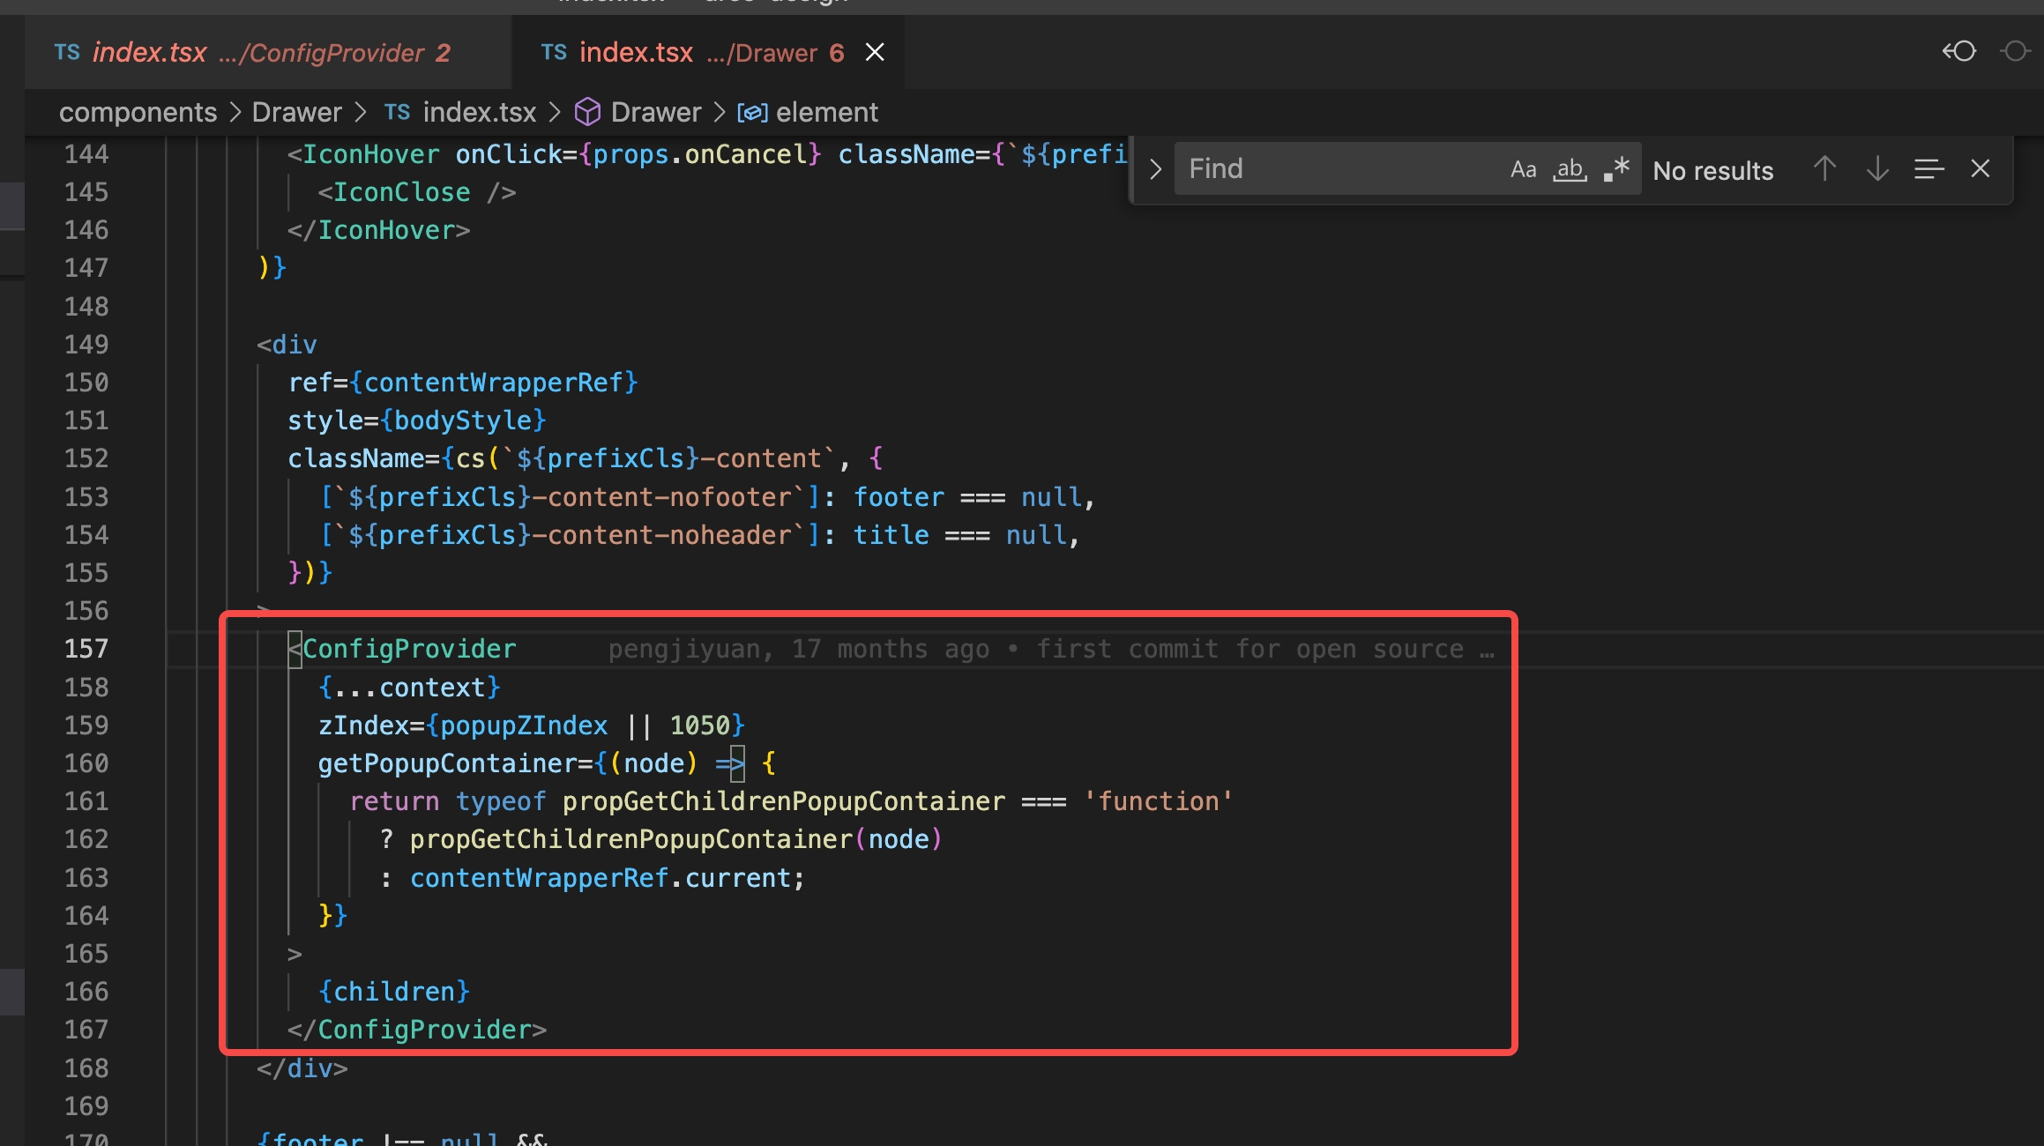Toggle Match Case in the Find widget
2044x1146 pixels.
pos(1524,168)
